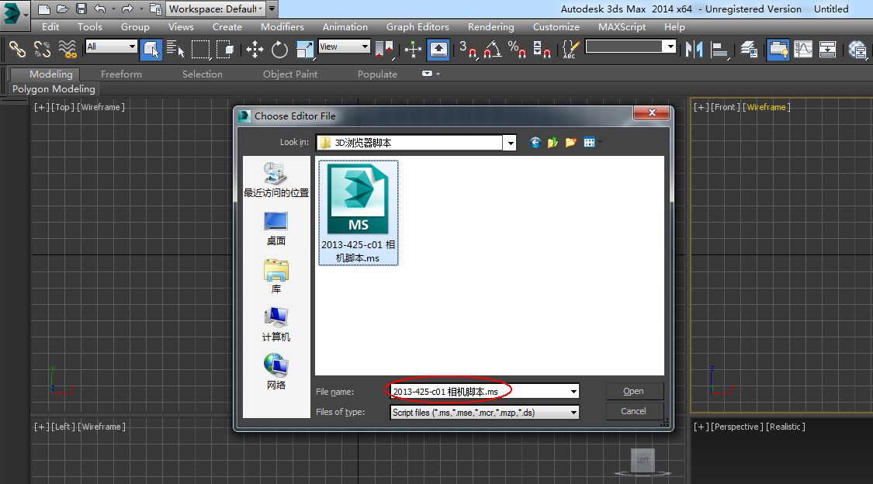Select the 2013-425-c01 相机脚本.ms file thumbnail

(358, 213)
